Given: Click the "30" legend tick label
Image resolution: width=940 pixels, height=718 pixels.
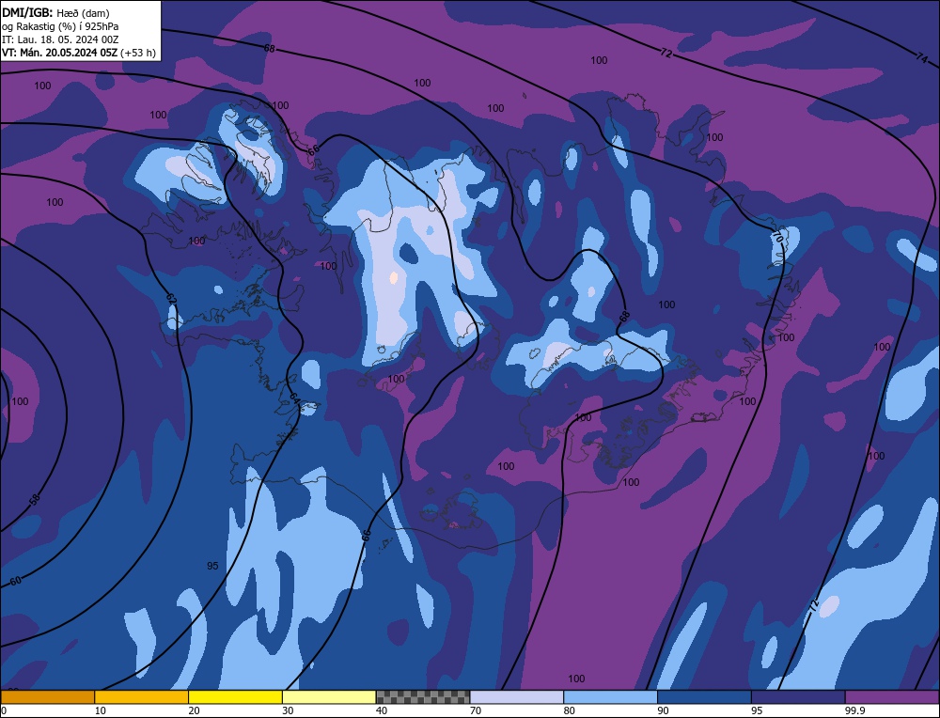Looking at the screenshot, I should (288, 710).
